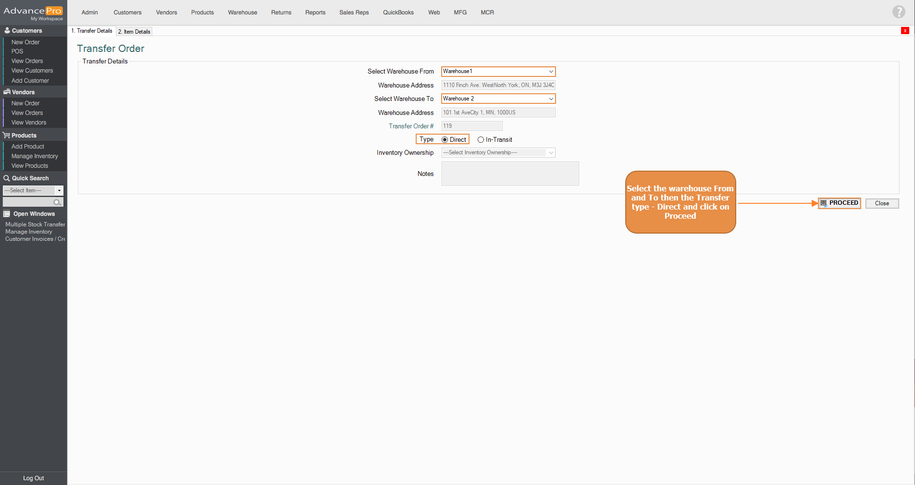The width and height of the screenshot is (915, 485).
Task: Click into the Notes text area
Action: (509, 174)
